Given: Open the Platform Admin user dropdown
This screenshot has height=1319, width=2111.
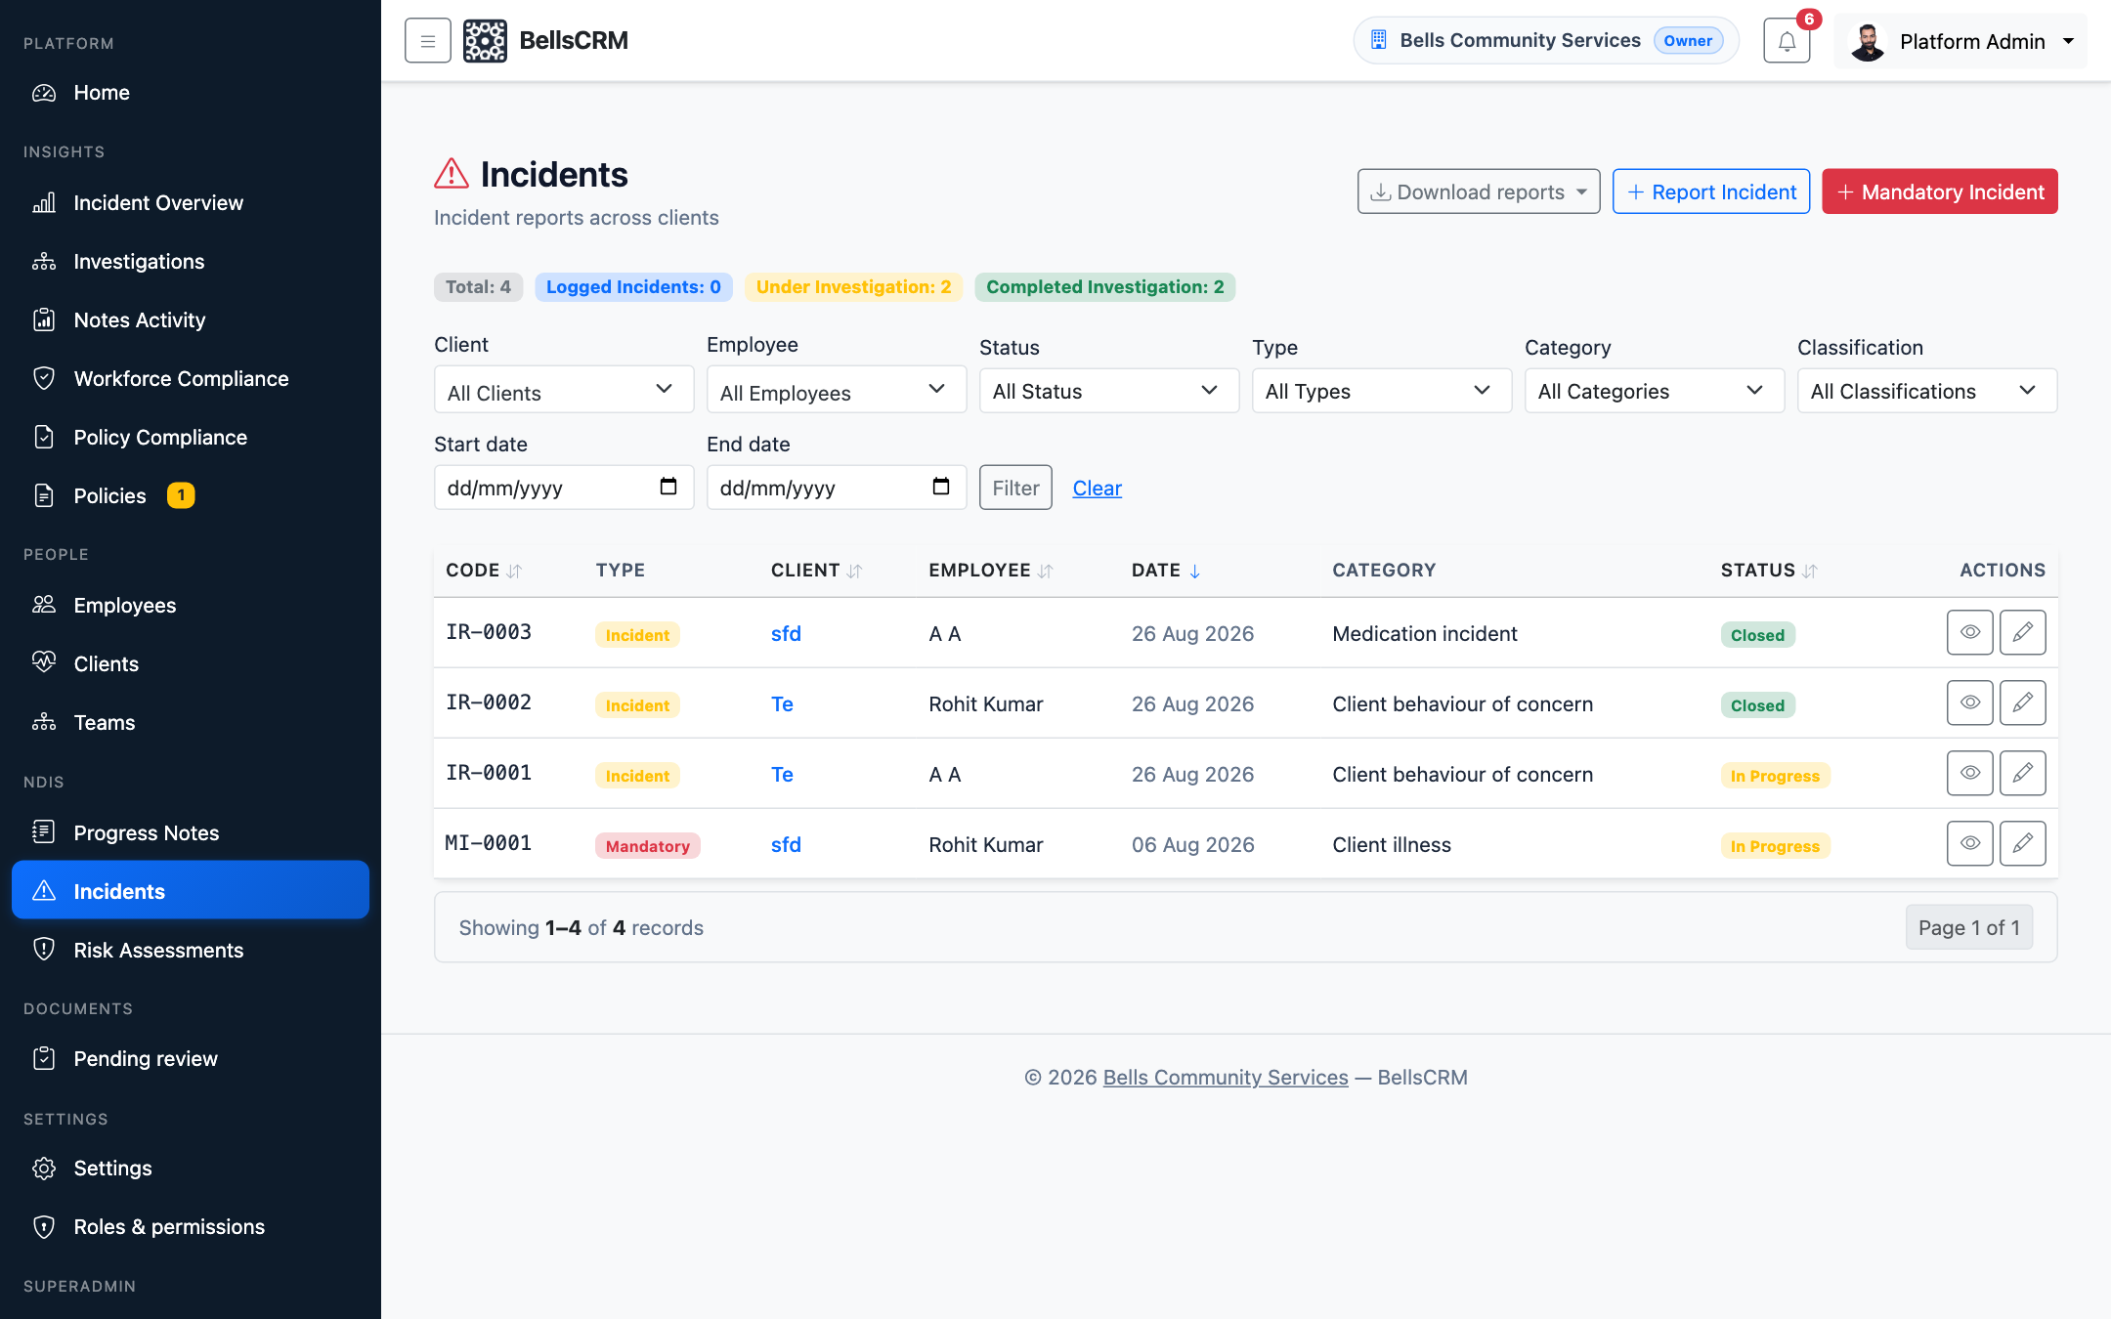Looking at the screenshot, I should (1960, 41).
